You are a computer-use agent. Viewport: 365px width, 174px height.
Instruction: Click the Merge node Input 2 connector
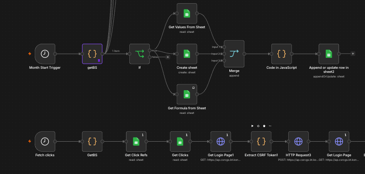pyautogui.click(x=224, y=54)
